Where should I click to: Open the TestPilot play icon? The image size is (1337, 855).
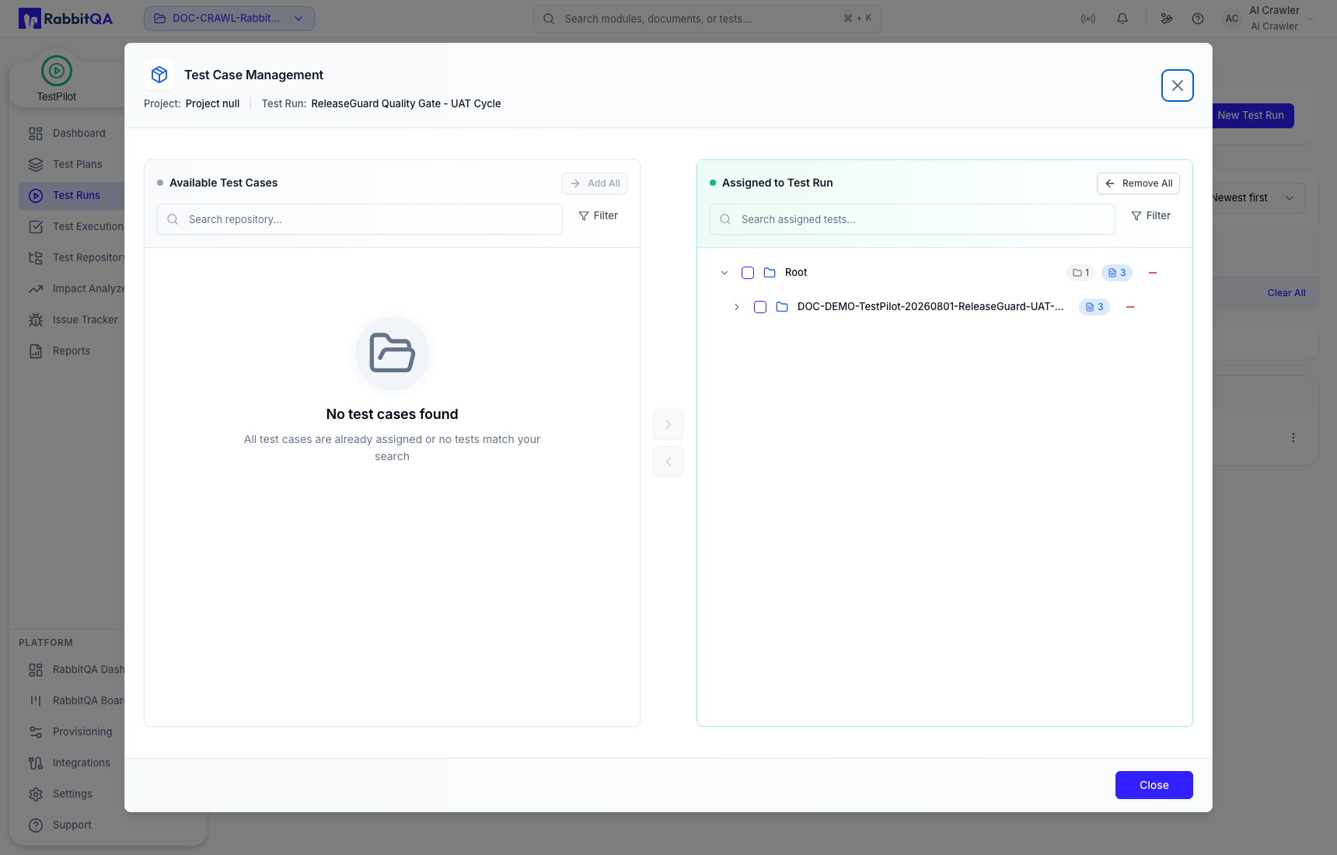click(x=57, y=71)
